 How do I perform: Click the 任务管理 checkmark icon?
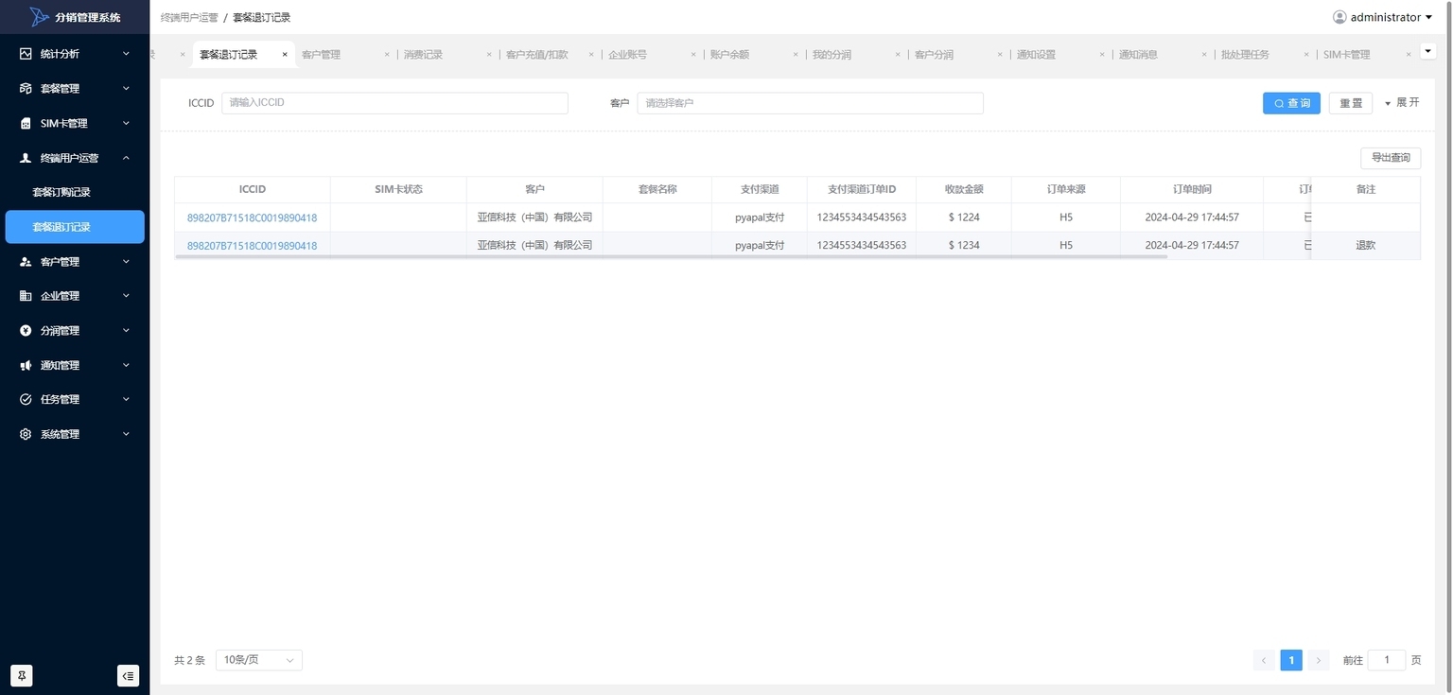click(x=26, y=400)
